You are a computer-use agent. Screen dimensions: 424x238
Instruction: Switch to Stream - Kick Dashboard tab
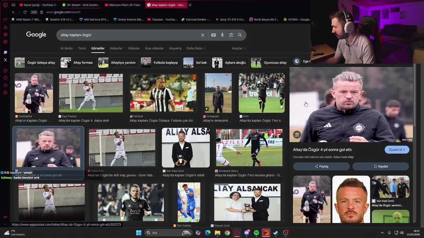81,5
